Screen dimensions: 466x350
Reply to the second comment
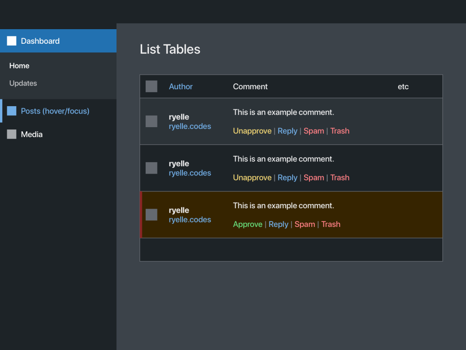click(288, 178)
